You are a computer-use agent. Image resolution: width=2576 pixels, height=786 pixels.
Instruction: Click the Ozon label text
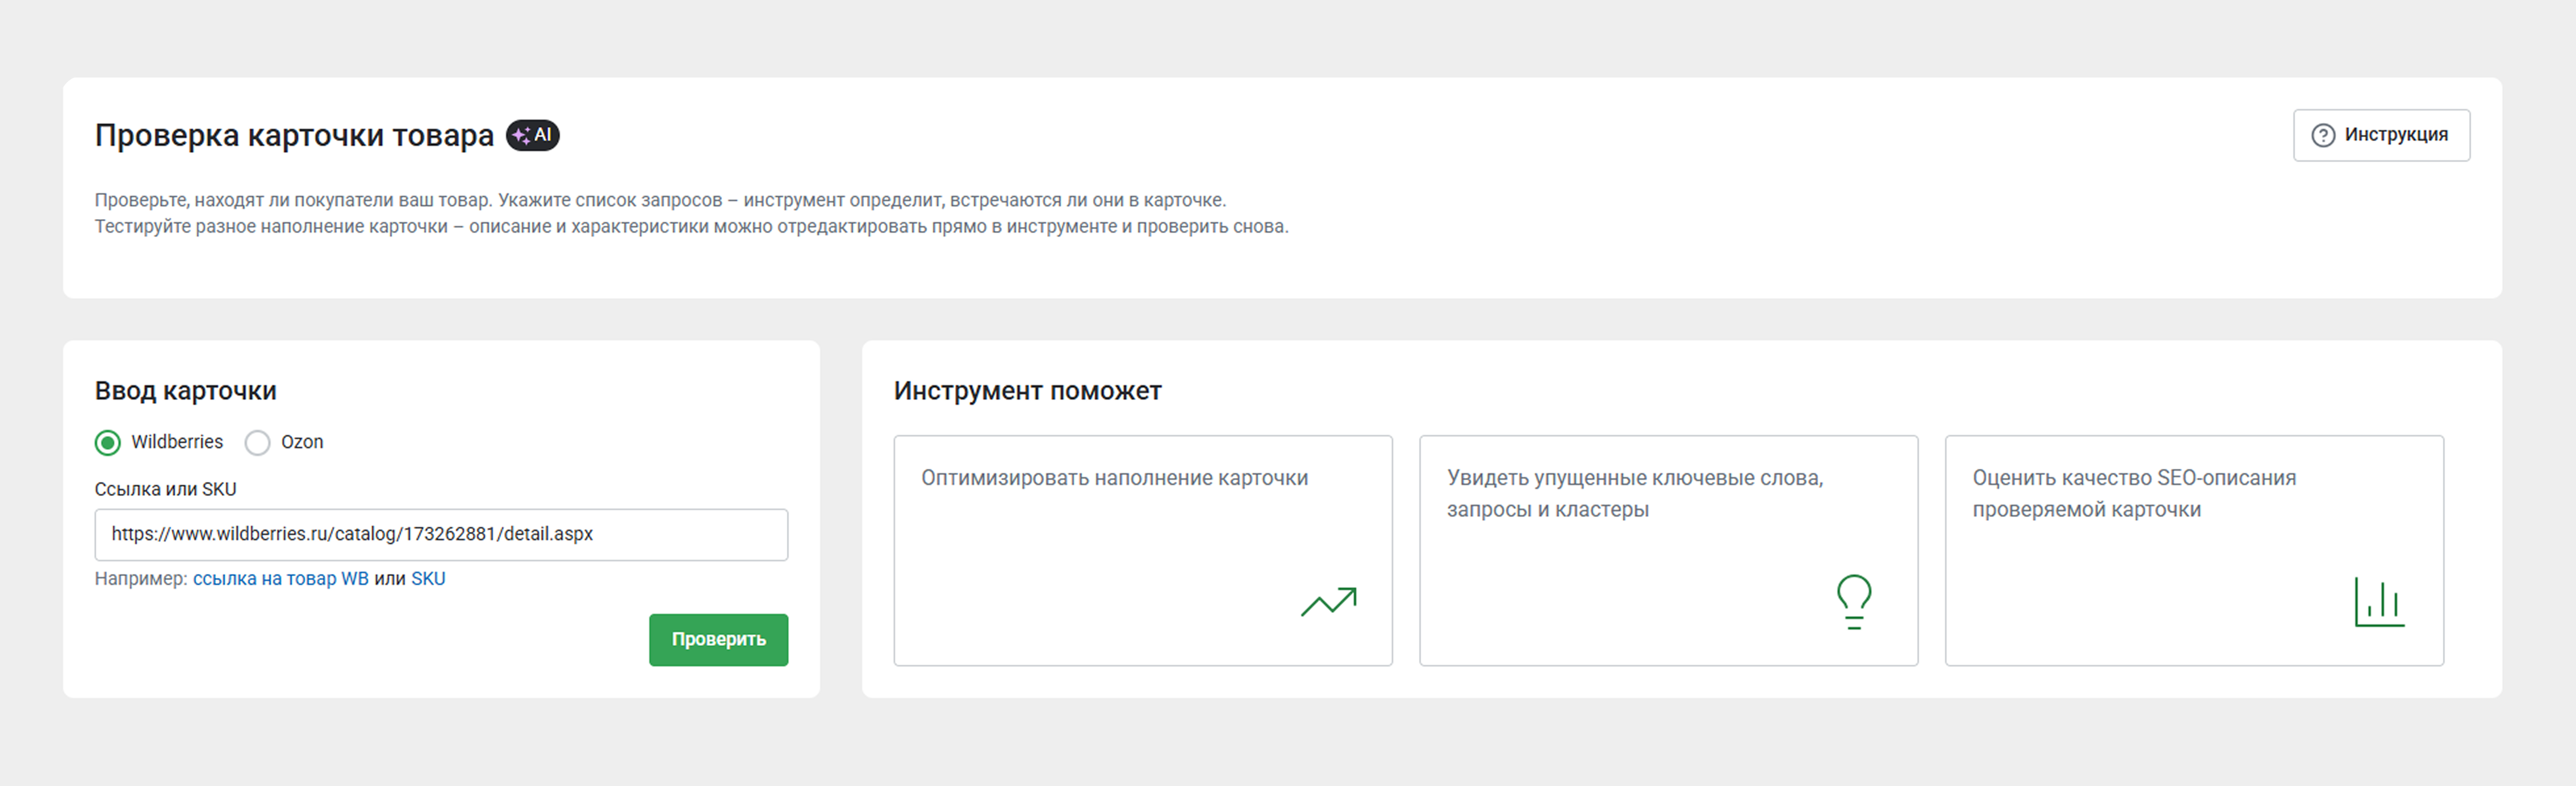[302, 442]
